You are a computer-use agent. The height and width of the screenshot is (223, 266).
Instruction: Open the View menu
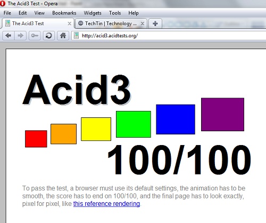(39, 13)
